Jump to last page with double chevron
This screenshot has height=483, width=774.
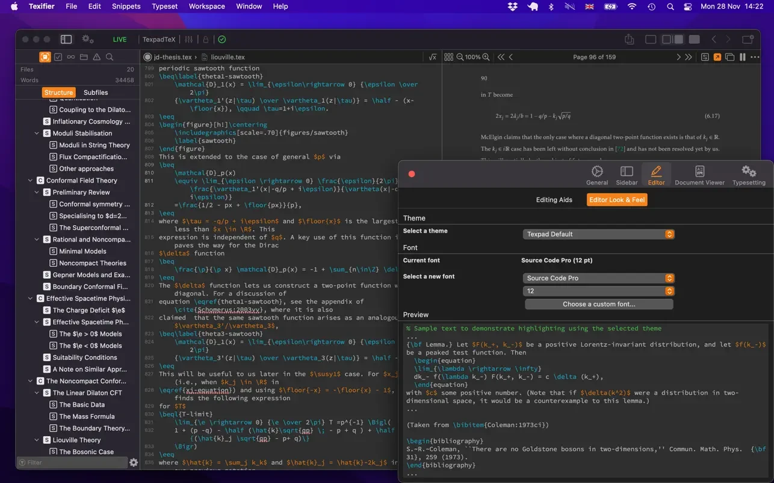click(689, 57)
